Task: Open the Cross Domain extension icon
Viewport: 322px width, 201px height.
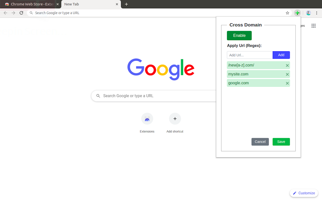Action: (x=297, y=13)
